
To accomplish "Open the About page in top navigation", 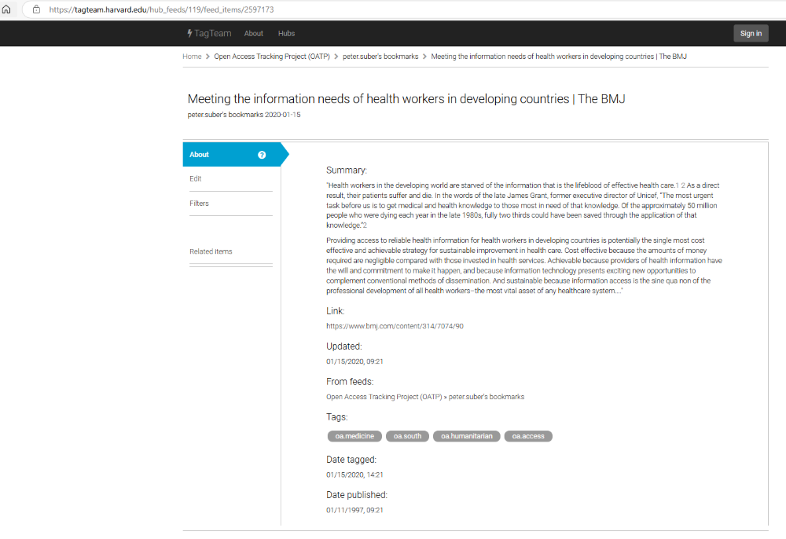I will (x=254, y=34).
